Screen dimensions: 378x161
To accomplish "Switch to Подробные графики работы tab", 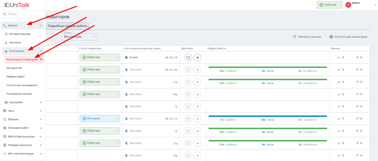I will pos(68,26).
